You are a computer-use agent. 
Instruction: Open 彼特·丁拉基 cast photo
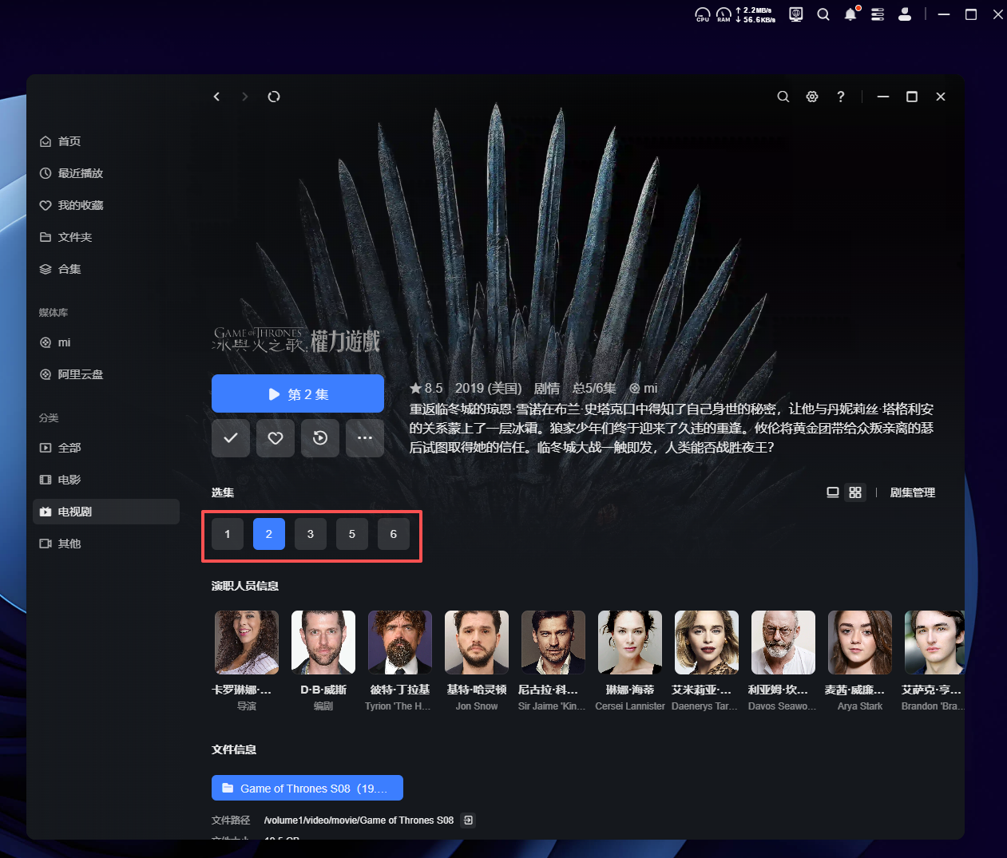coord(400,643)
